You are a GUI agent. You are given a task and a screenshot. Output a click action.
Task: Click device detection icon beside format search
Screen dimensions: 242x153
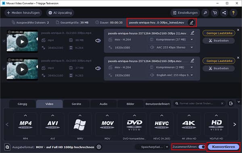coord(231,104)
